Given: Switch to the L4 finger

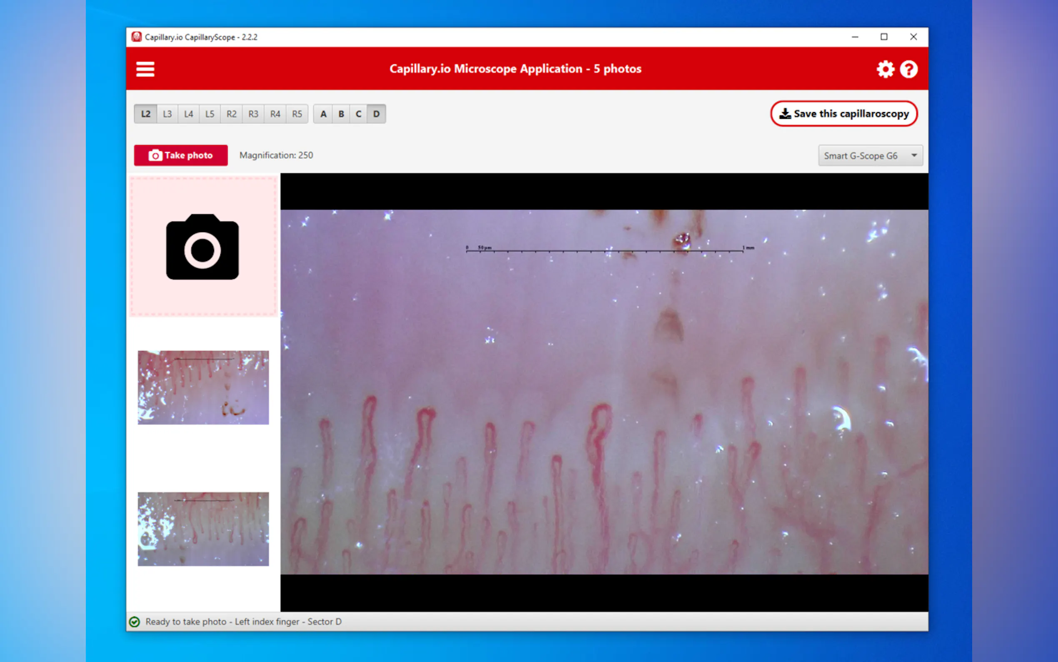Looking at the screenshot, I should 189,114.
